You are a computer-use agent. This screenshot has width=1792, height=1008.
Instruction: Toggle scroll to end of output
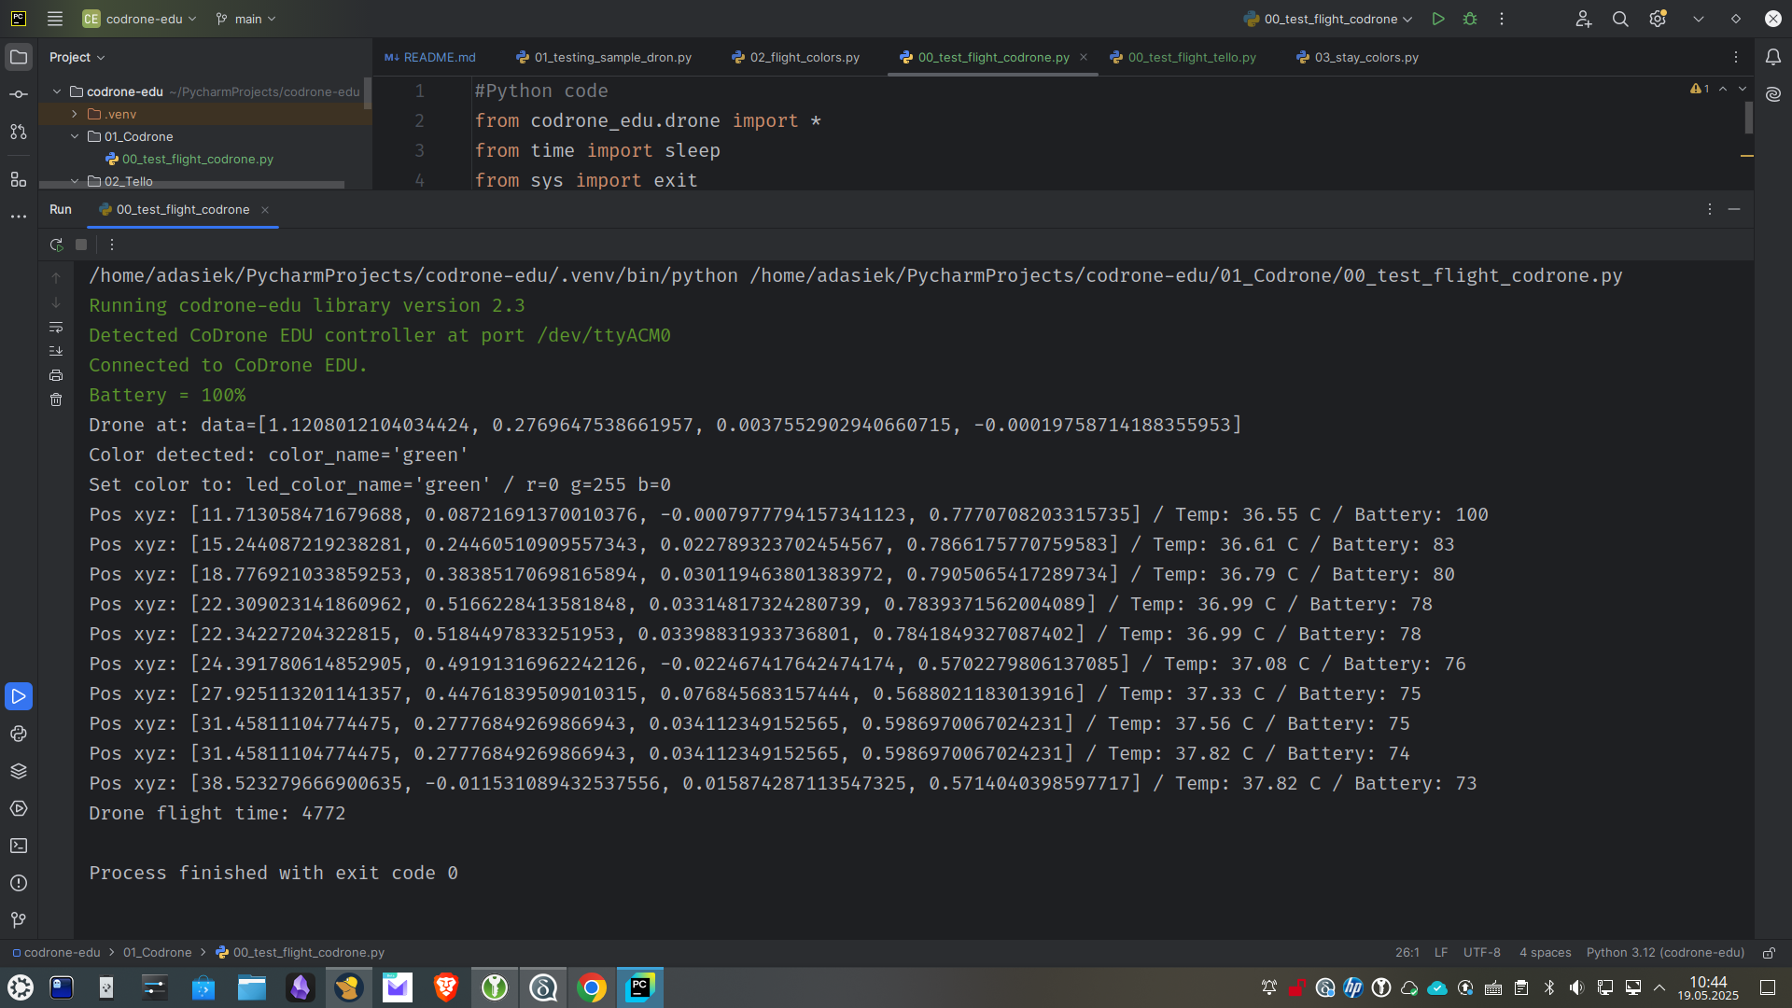[x=56, y=351]
